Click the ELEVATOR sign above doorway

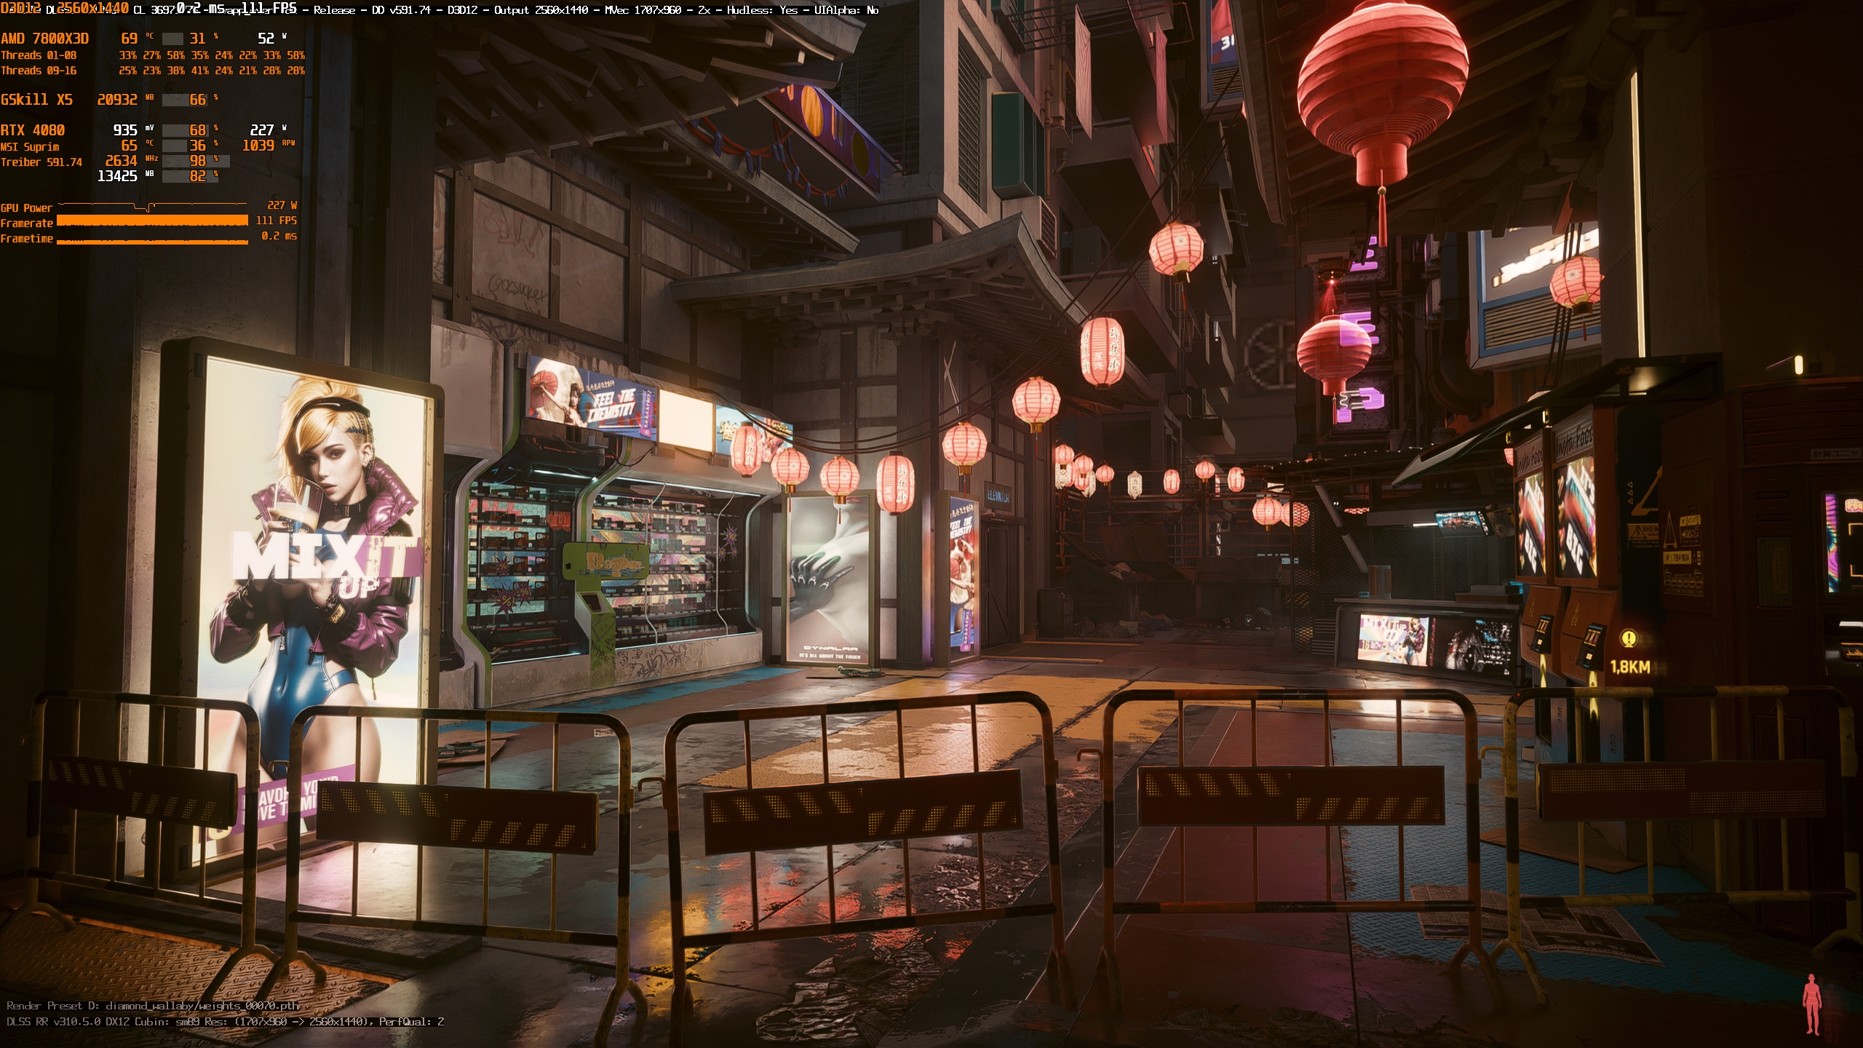coord(998,497)
